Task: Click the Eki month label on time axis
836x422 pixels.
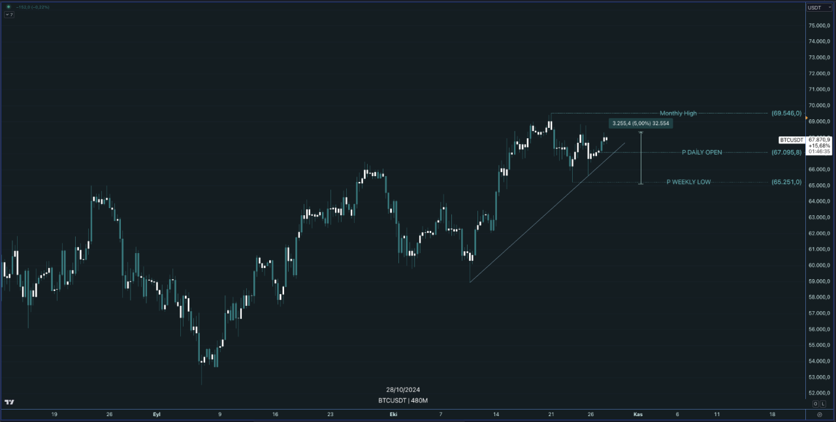Action: [393, 414]
